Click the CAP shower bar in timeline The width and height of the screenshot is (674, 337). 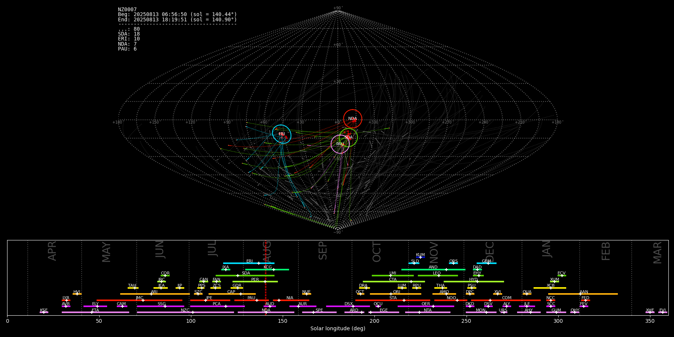pos(232,294)
